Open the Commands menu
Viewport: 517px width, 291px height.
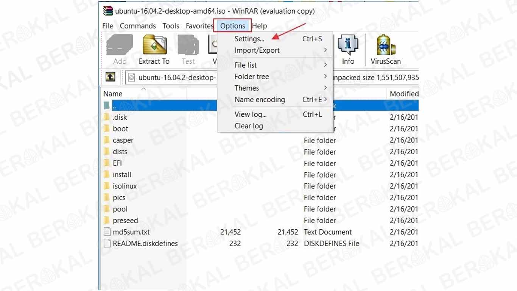point(138,26)
